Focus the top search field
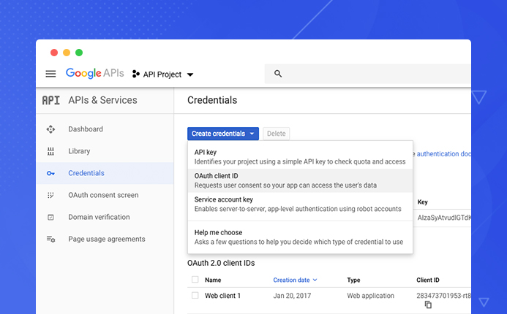This screenshot has width=507, height=314. click(368, 74)
